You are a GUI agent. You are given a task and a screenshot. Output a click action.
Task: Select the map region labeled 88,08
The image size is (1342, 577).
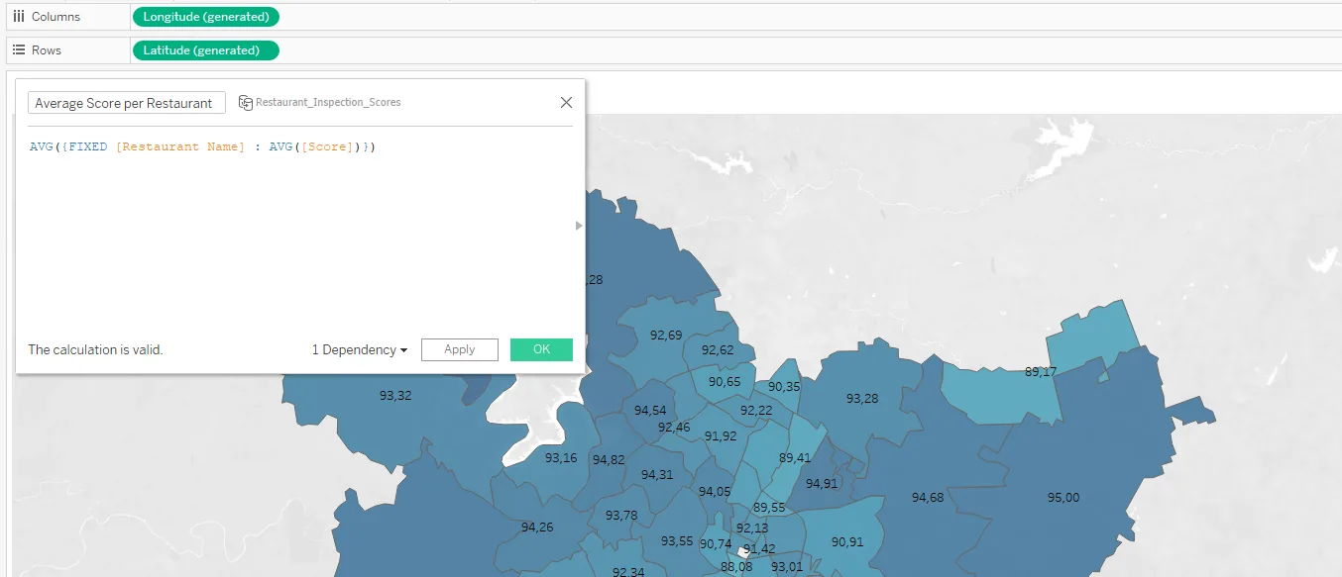coord(736,567)
